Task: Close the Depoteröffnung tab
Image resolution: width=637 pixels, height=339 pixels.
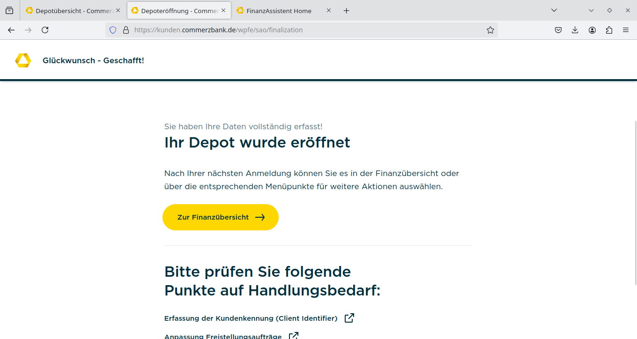Action: [223, 10]
